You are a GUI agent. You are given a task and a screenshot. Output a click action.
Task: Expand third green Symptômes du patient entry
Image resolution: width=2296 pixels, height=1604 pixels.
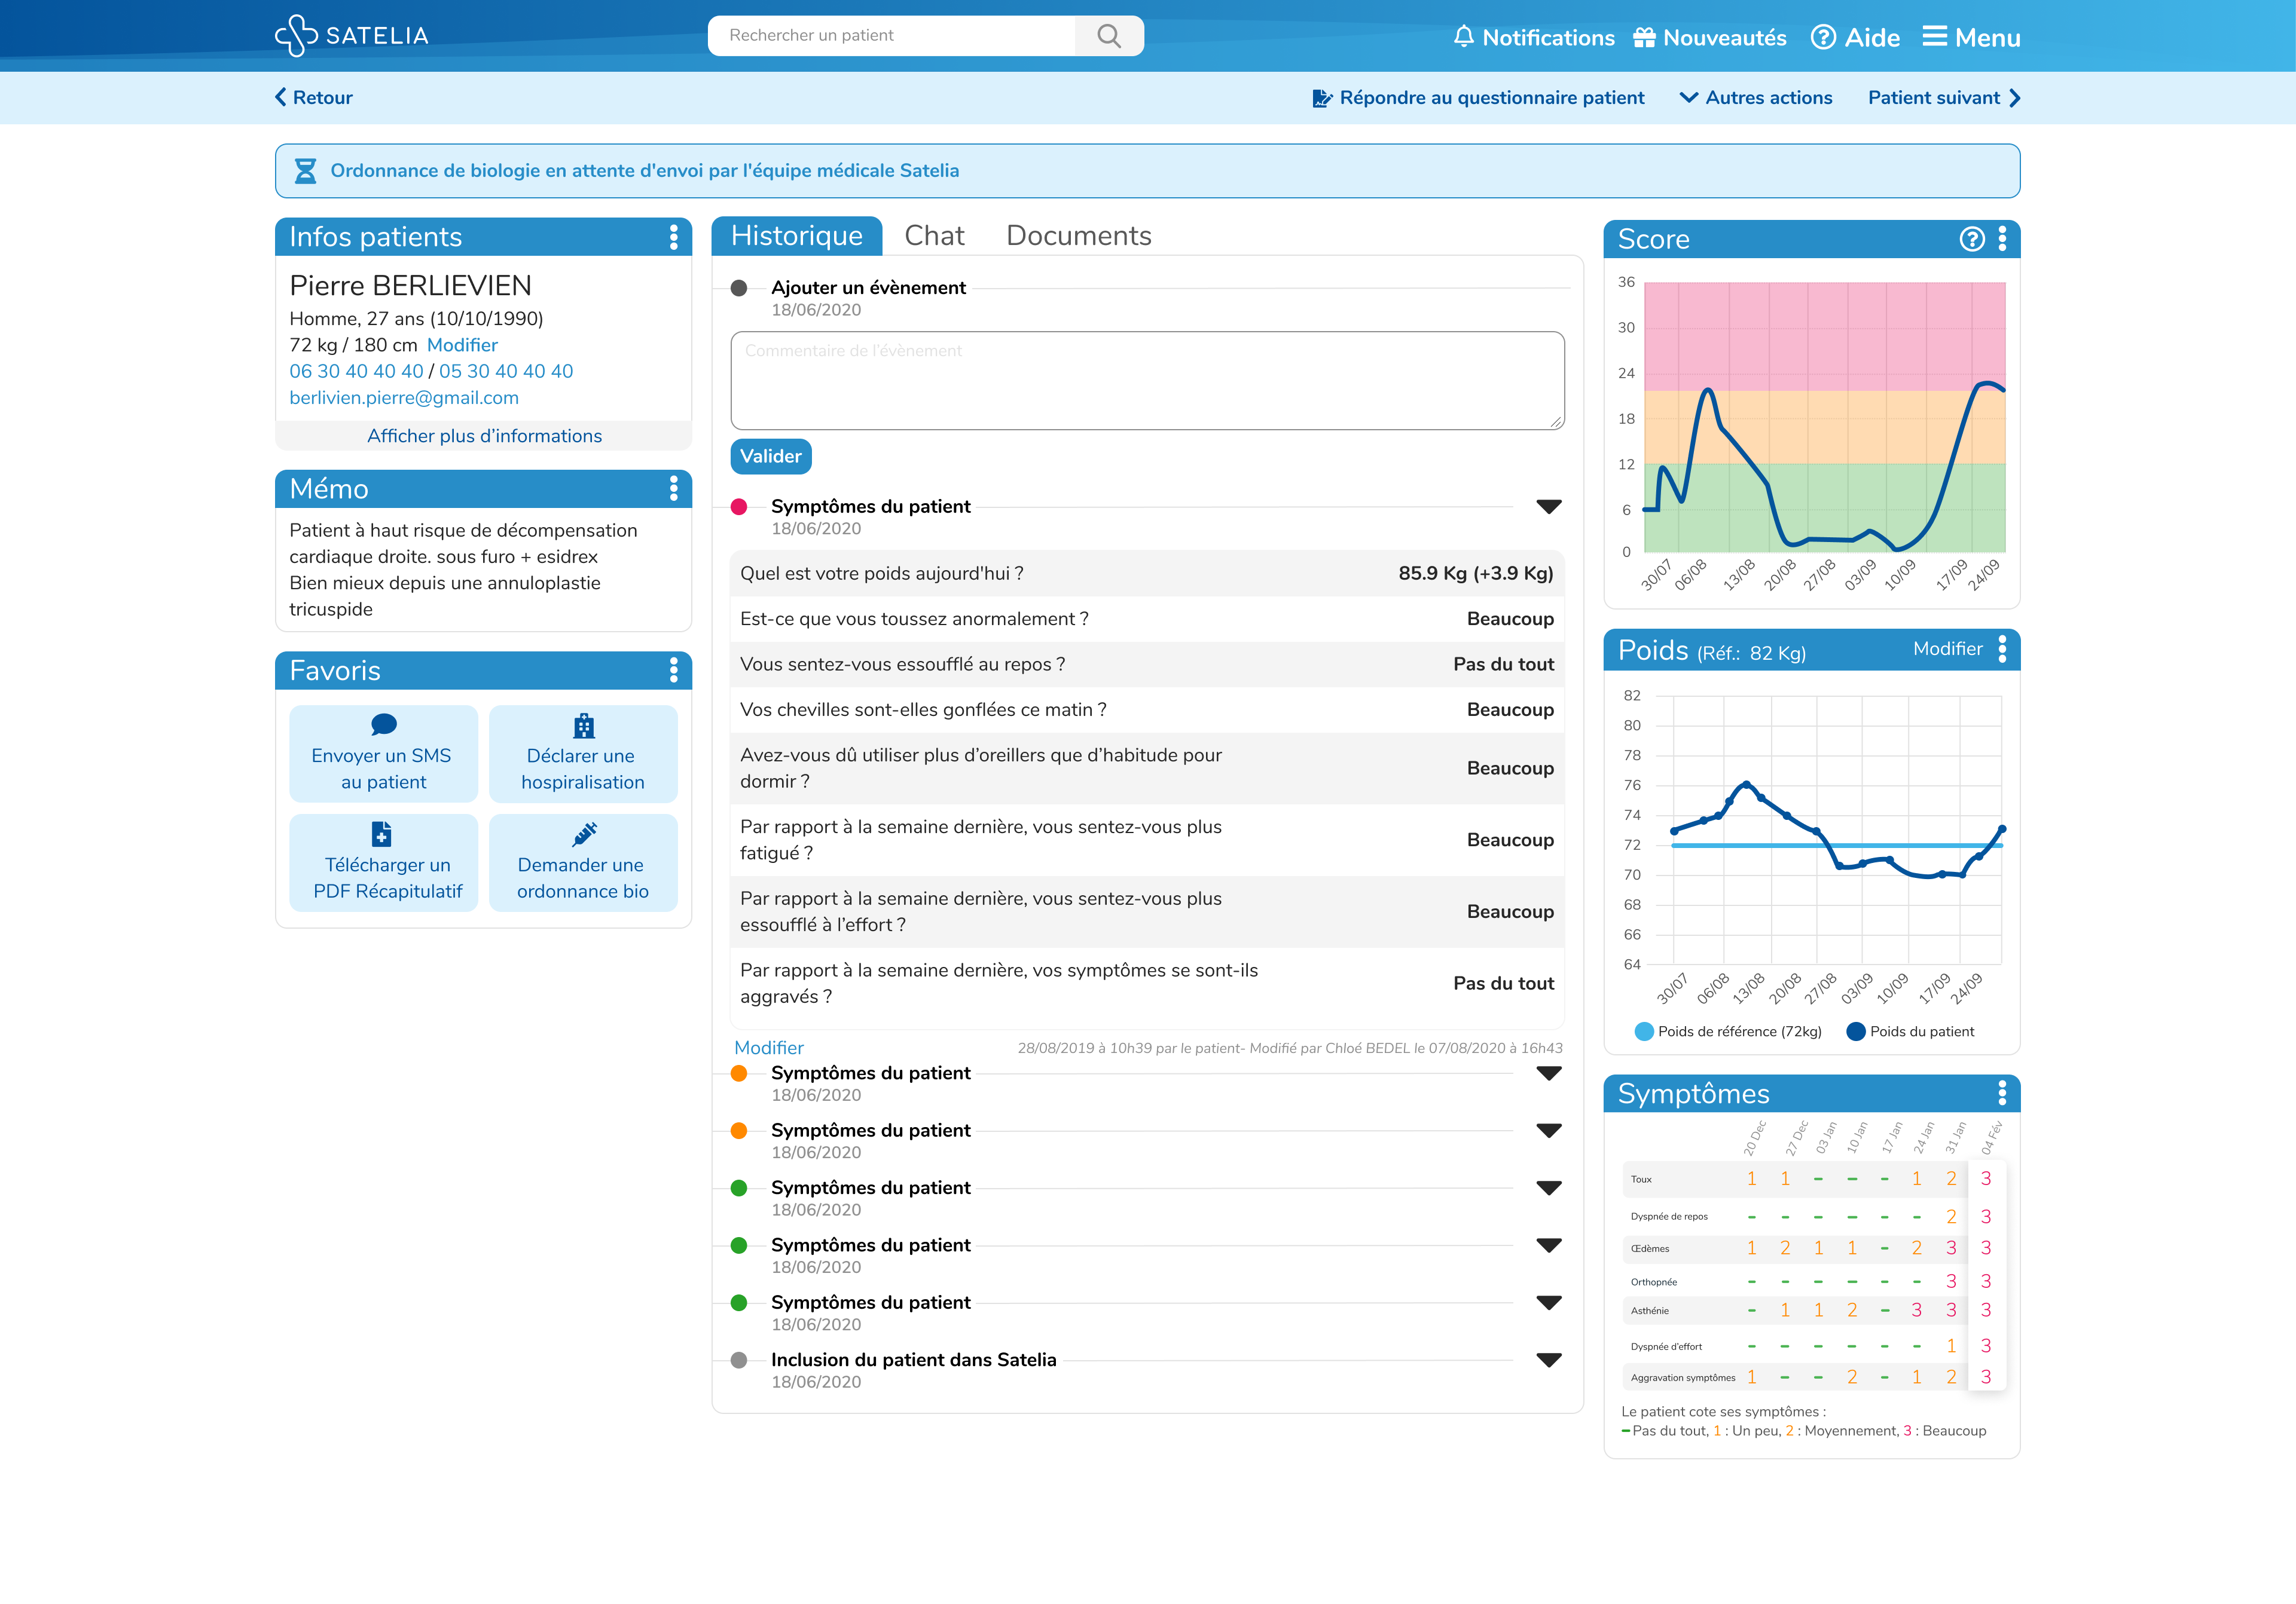[1549, 1302]
